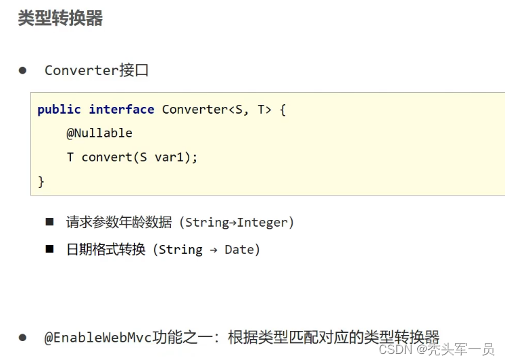The image size is (505, 362).
Task: Click the opening curly brace in the code
Action: pos(283,110)
